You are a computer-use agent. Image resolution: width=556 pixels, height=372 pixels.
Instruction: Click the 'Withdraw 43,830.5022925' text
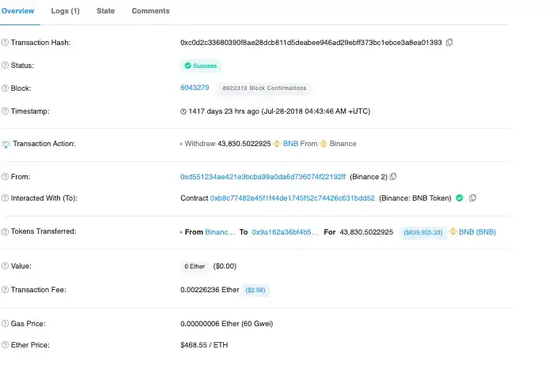pyautogui.click(x=228, y=144)
